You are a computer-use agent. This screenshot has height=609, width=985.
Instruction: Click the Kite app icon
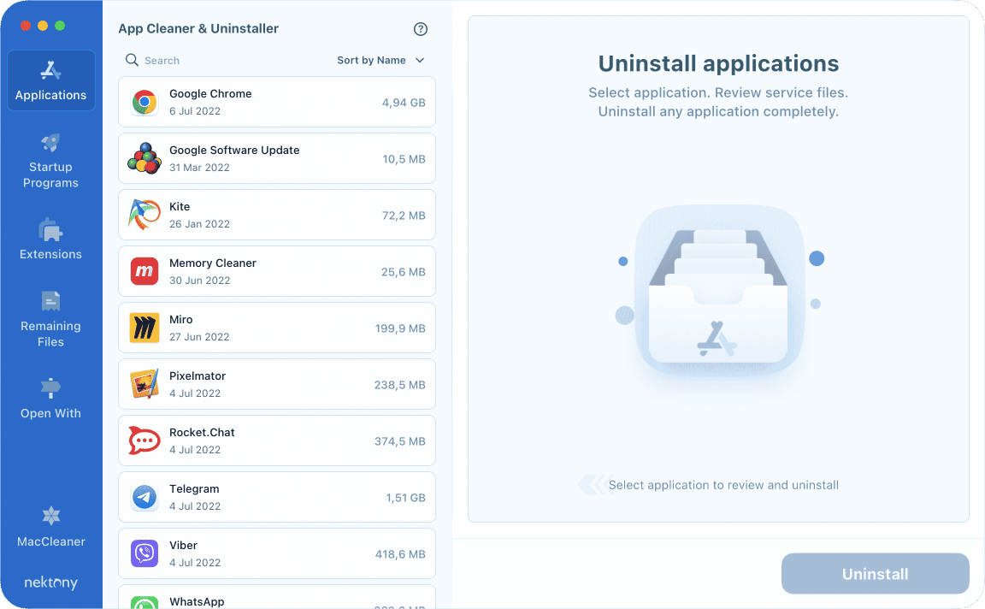click(145, 215)
